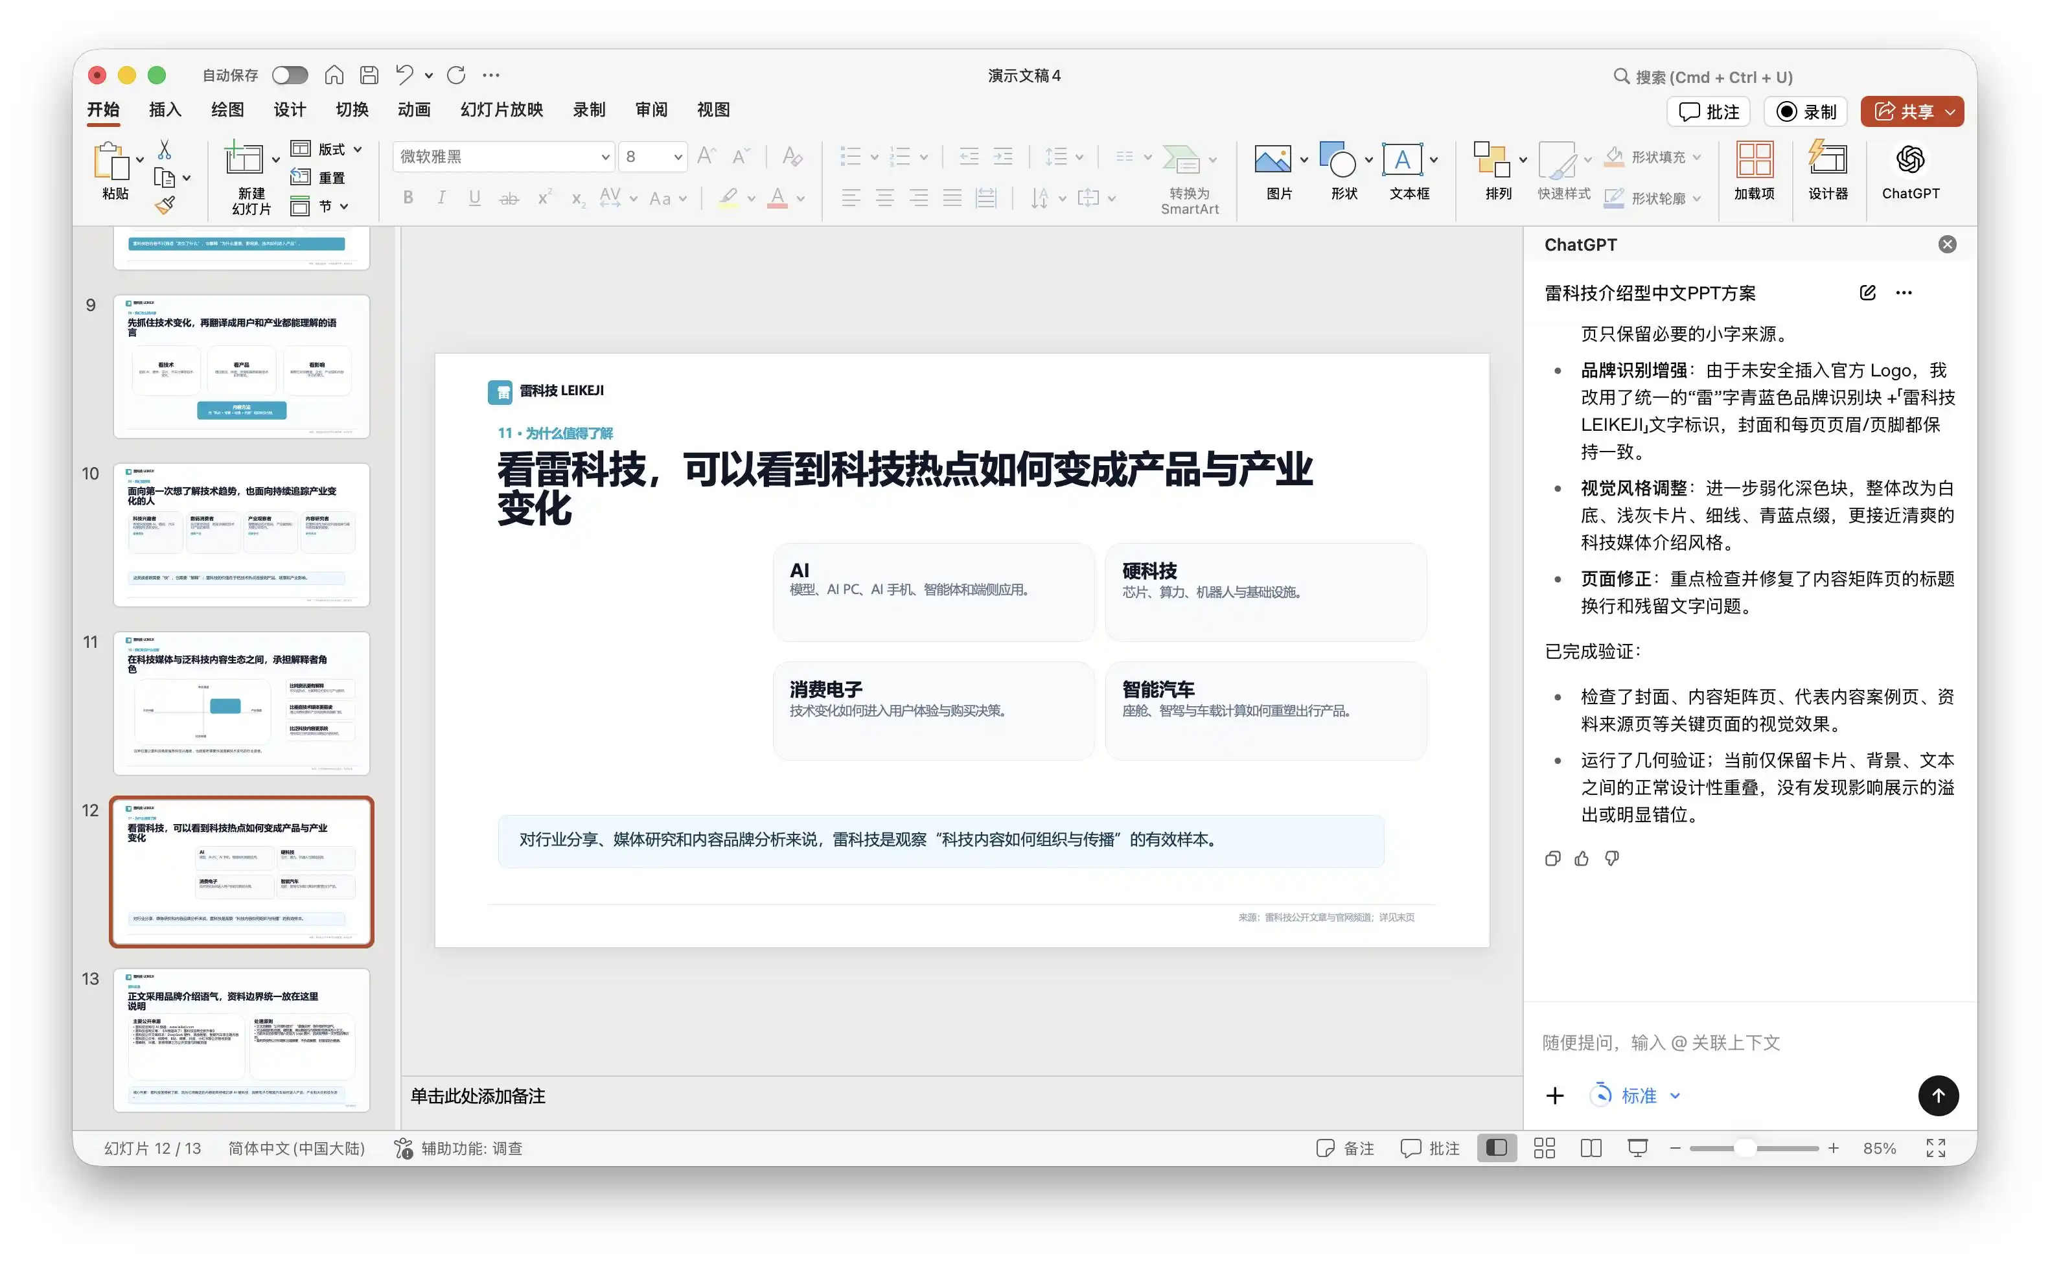Start new chat in ChatGPT panel
This screenshot has height=1262, width=2050.
(x=1867, y=292)
